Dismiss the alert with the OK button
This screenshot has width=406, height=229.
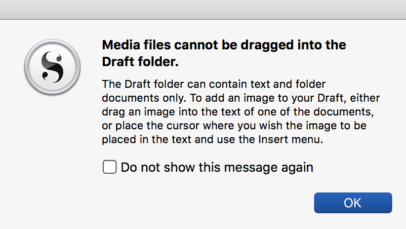[353, 203]
